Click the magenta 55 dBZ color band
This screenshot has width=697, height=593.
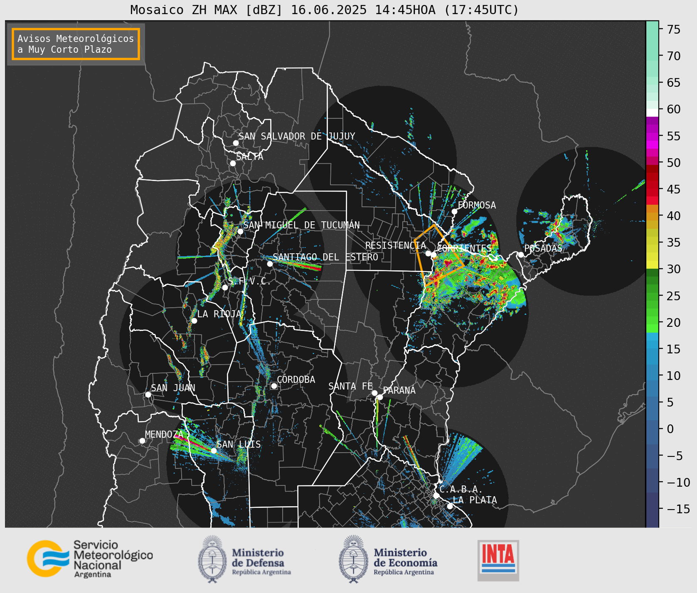tap(652, 137)
